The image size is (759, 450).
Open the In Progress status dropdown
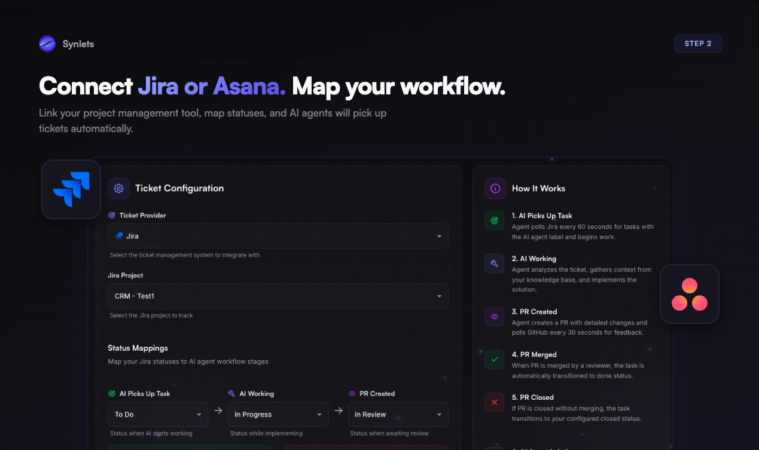pos(278,414)
